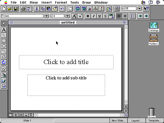
Task: Cut selection with the scissors icon
Action: 37,9
